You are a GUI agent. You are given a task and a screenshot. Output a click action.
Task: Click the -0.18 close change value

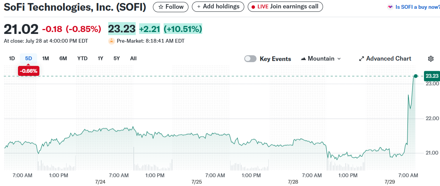click(x=52, y=29)
